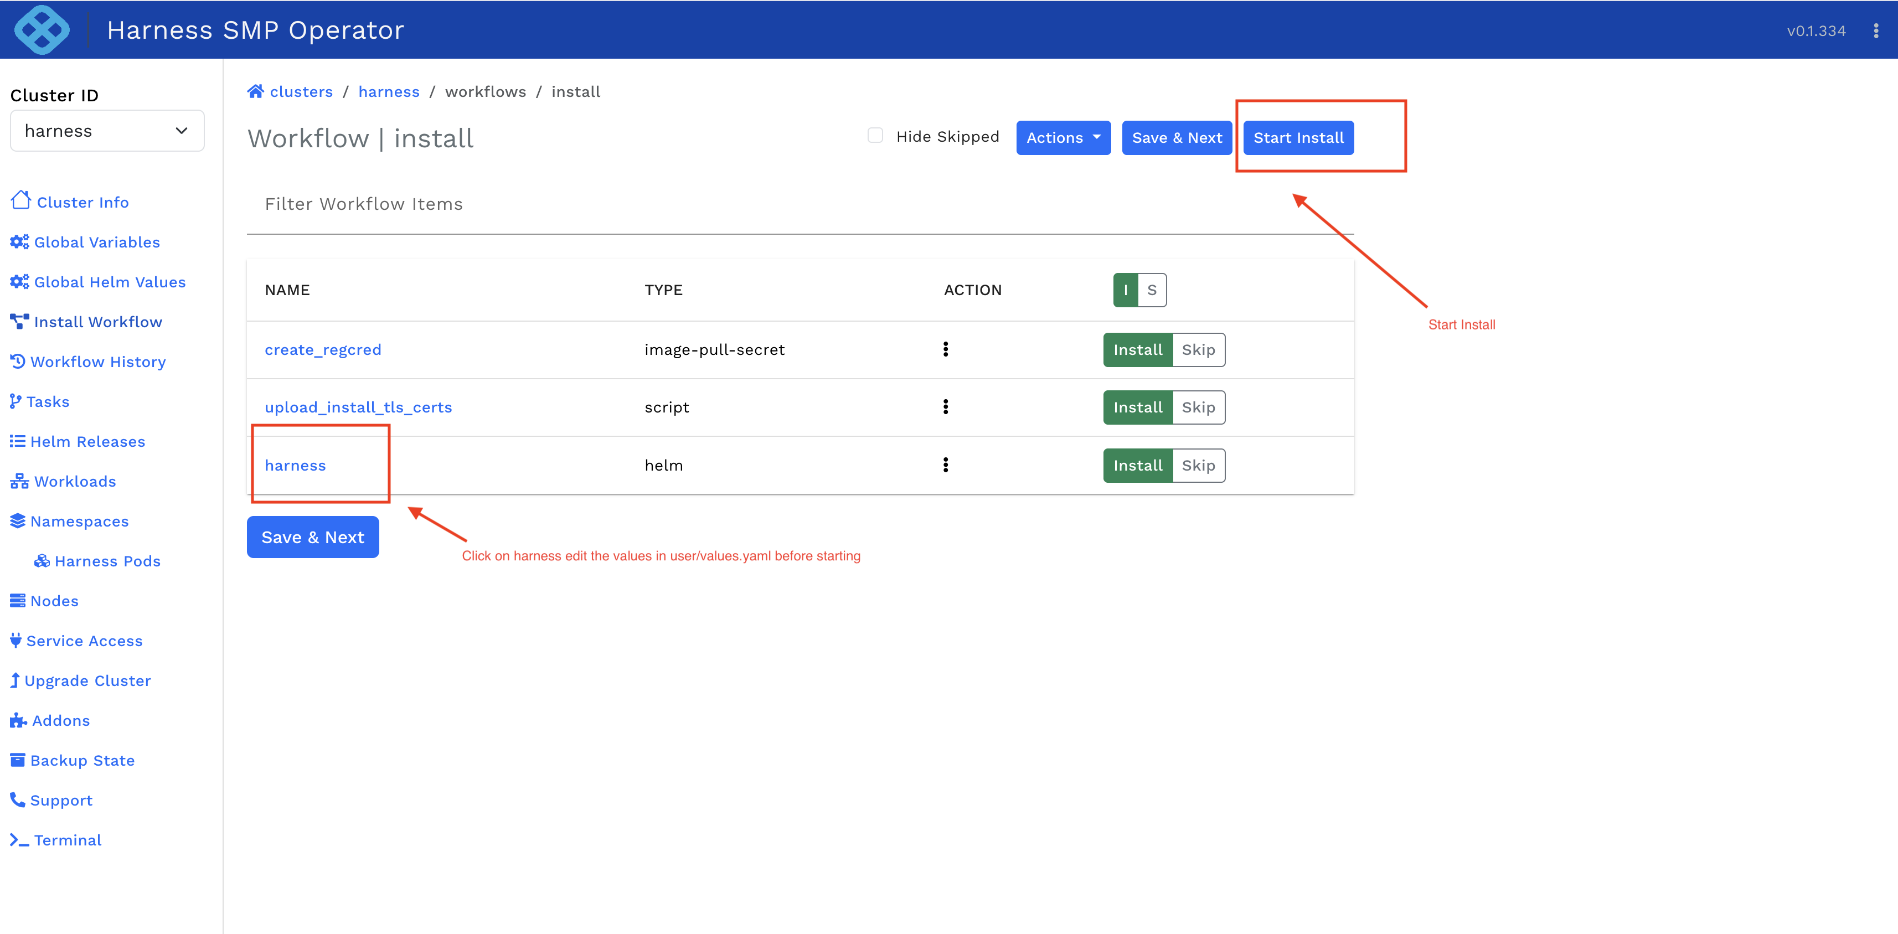1898x934 pixels.
Task: Click the home icon in breadcrumb
Action: pyautogui.click(x=256, y=91)
